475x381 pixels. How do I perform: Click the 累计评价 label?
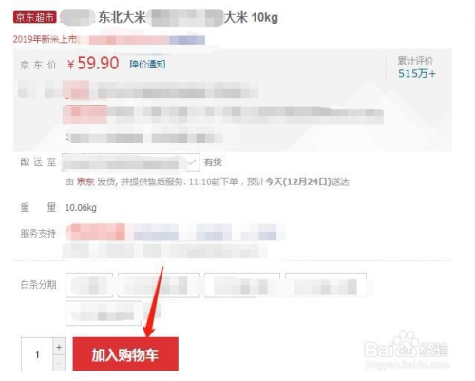tap(415, 61)
